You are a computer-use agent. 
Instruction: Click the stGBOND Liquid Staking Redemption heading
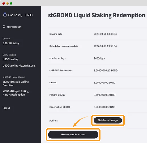pyautogui.click(x=96, y=15)
